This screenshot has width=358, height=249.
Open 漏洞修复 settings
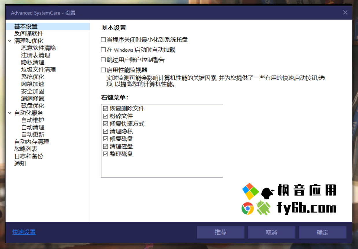[33, 99]
